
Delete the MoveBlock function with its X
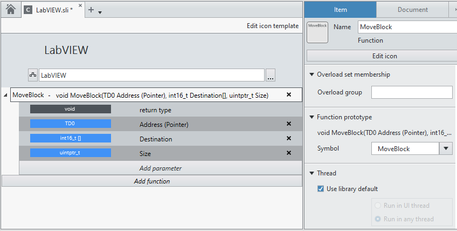pyautogui.click(x=289, y=95)
